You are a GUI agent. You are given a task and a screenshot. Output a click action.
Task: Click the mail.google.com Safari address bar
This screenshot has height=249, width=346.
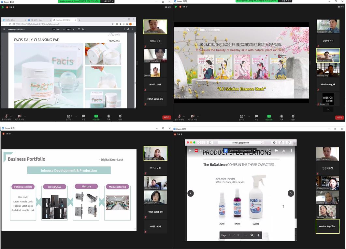241,143
